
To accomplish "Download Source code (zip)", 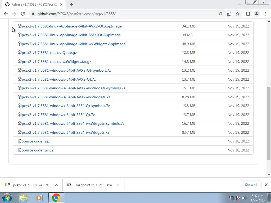I will click(36, 141).
